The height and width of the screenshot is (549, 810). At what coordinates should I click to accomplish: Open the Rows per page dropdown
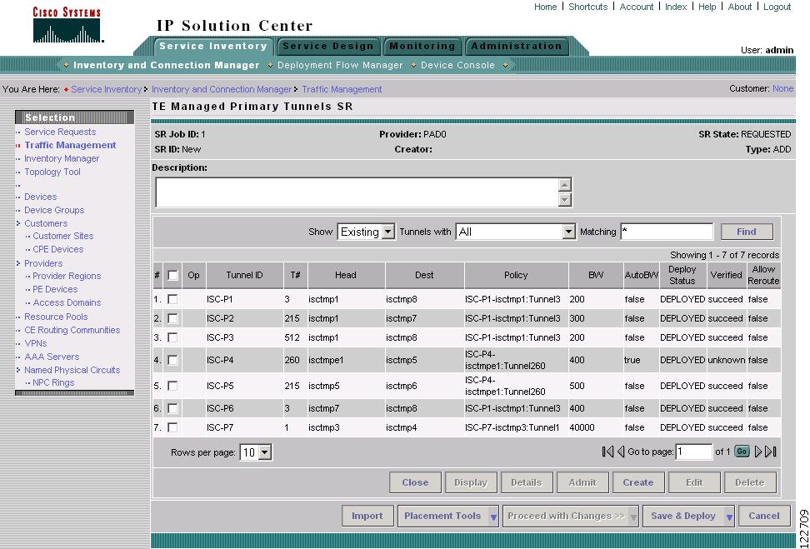(256, 452)
